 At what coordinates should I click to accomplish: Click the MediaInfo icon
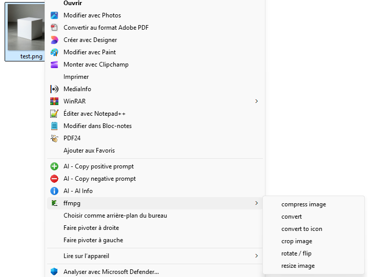pos(54,89)
